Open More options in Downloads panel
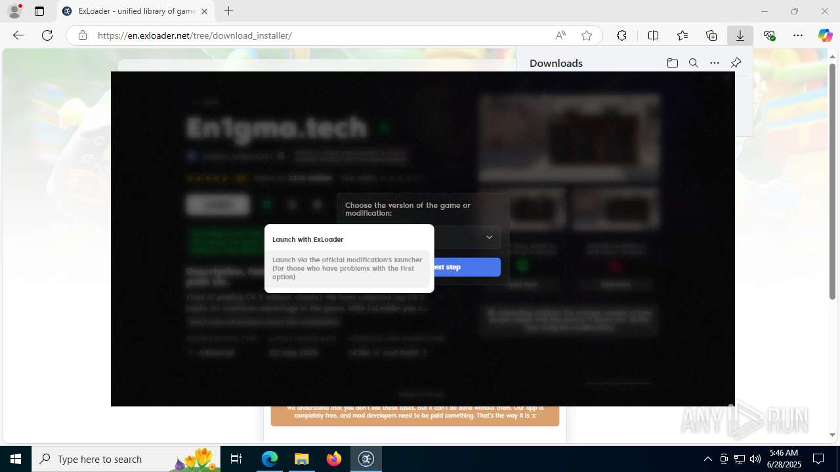 714,63
